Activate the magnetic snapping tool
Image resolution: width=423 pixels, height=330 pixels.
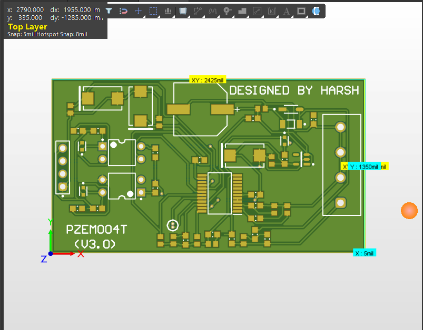(x=123, y=11)
